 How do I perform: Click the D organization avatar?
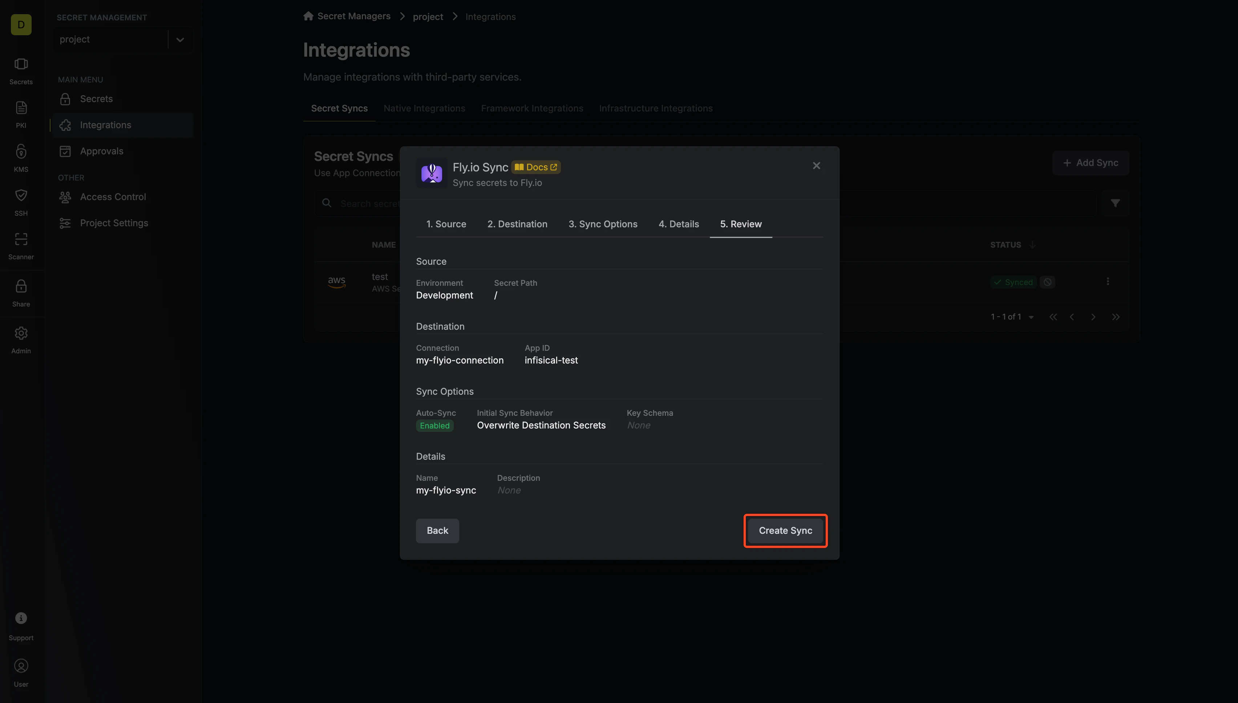point(21,25)
